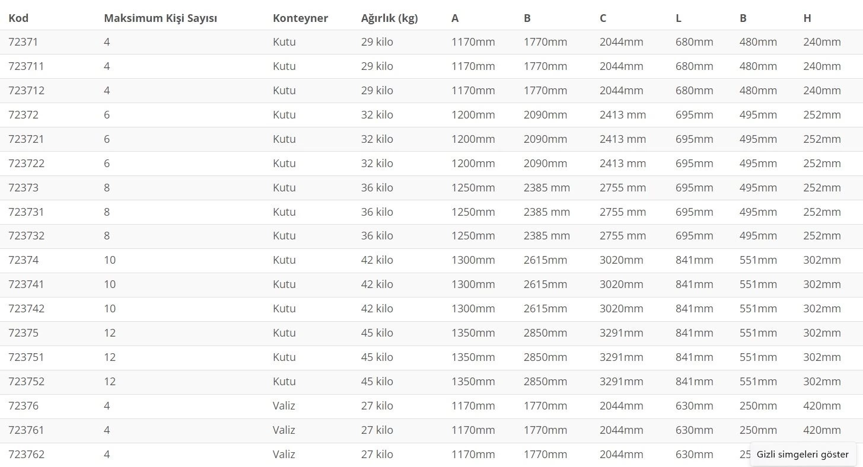Viewport: 863px width, 467px height.
Task: Select code 723761 cell
Action: 26,430
